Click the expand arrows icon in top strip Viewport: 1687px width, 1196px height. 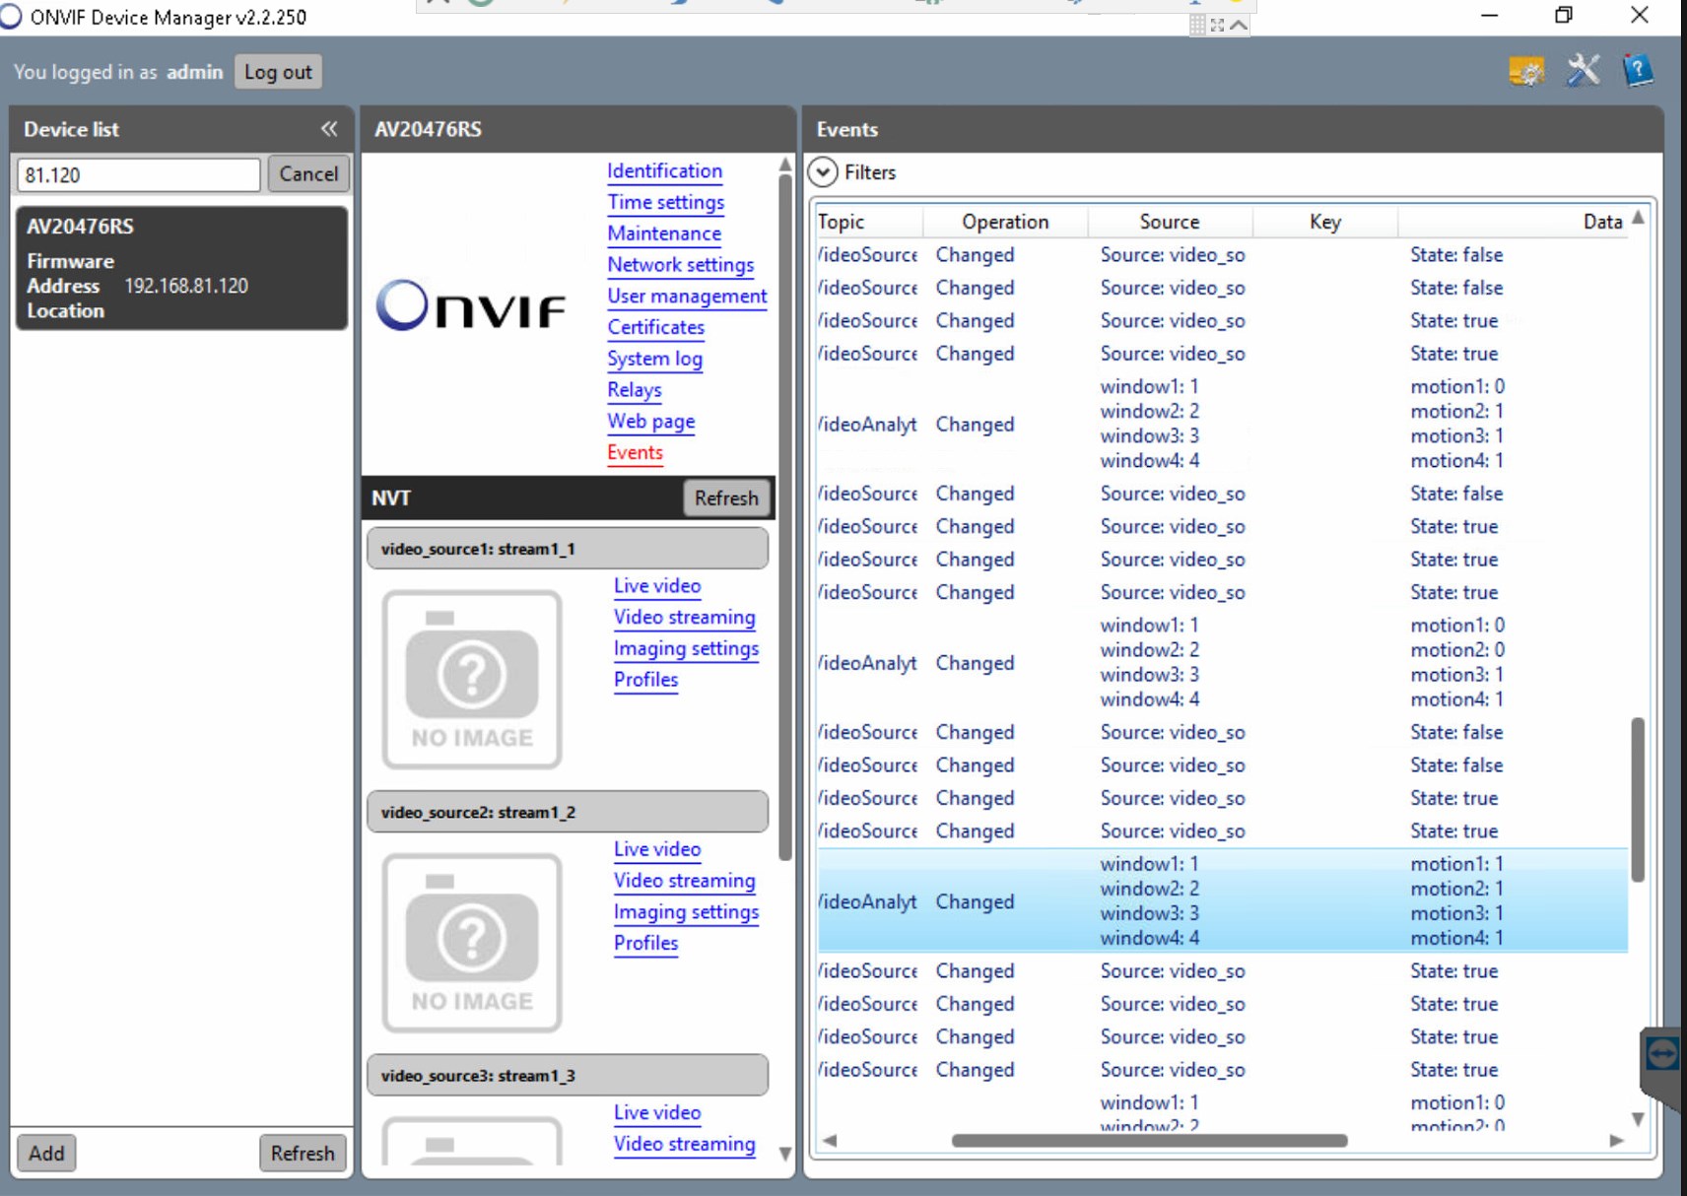click(1217, 25)
